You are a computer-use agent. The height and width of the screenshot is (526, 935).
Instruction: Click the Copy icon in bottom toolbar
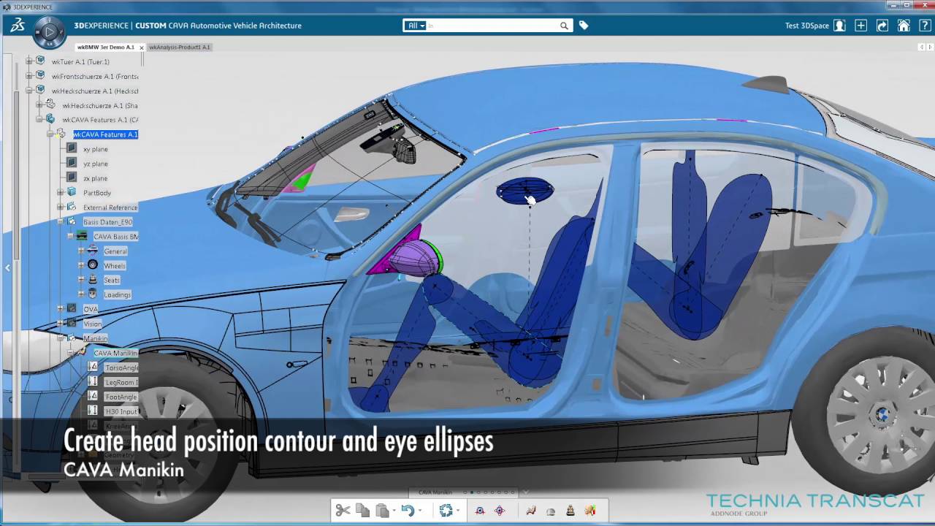pyautogui.click(x=362, y=511)
